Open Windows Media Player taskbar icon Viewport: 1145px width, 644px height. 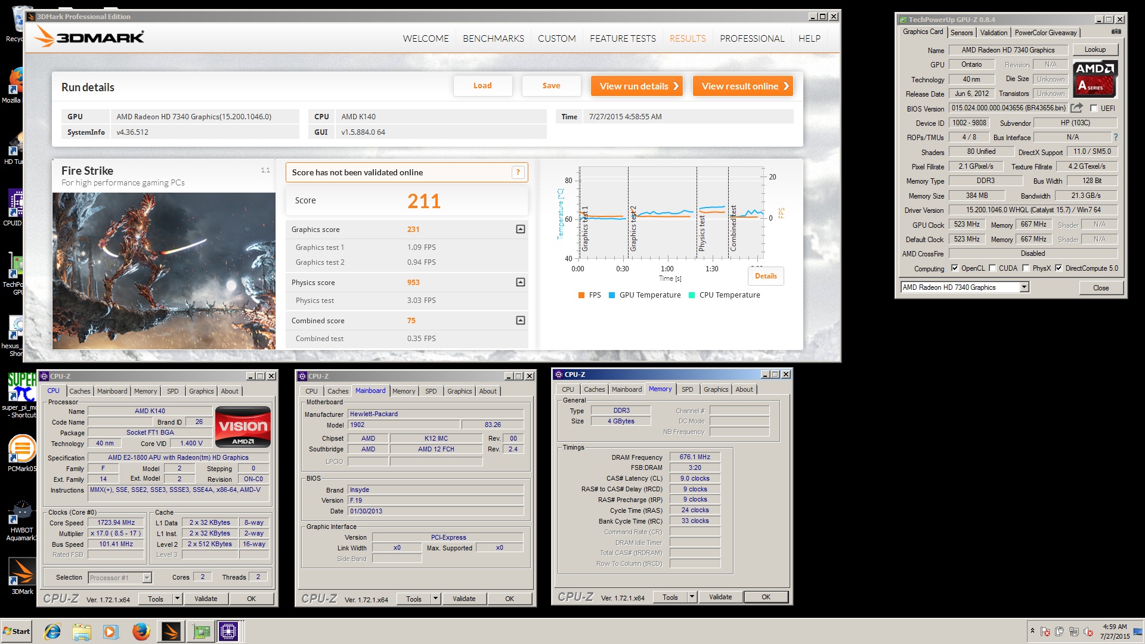pyautogui.click(x=111, y=631)
